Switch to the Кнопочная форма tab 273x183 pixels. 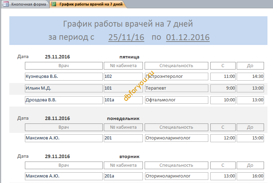(25, 4)
